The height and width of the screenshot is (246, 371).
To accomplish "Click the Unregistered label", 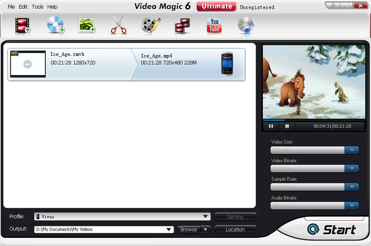I will click(257, 7).
